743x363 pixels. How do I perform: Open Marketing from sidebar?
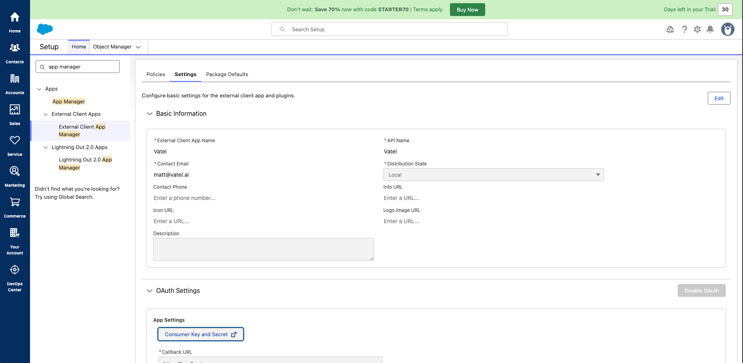15,171
